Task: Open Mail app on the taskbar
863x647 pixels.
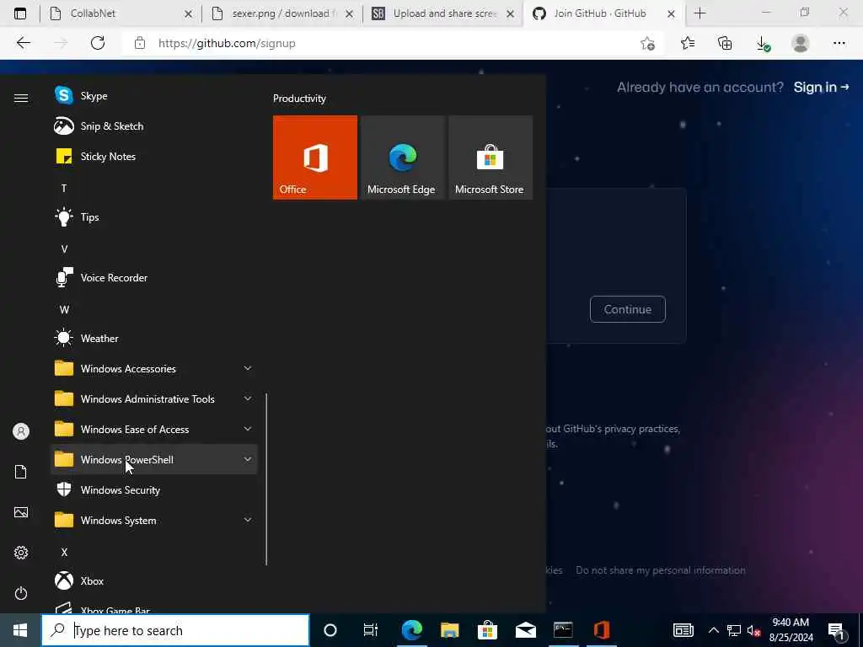Action: click(x=526, y=630)
